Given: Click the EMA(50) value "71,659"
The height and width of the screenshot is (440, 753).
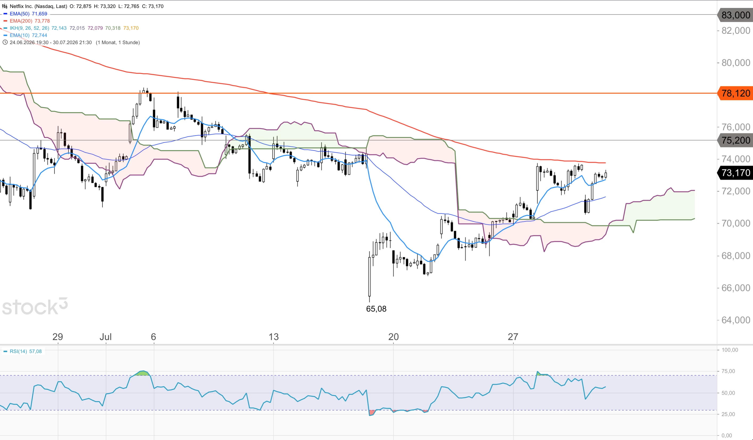Looking at the screenshot, I should (39, 14).
